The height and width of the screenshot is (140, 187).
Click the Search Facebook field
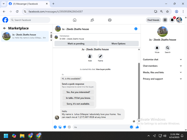click(x=30, y=20)
